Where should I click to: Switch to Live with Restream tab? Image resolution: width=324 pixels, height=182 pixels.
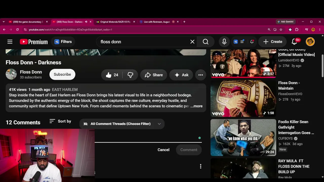click(x=157, y=22)
